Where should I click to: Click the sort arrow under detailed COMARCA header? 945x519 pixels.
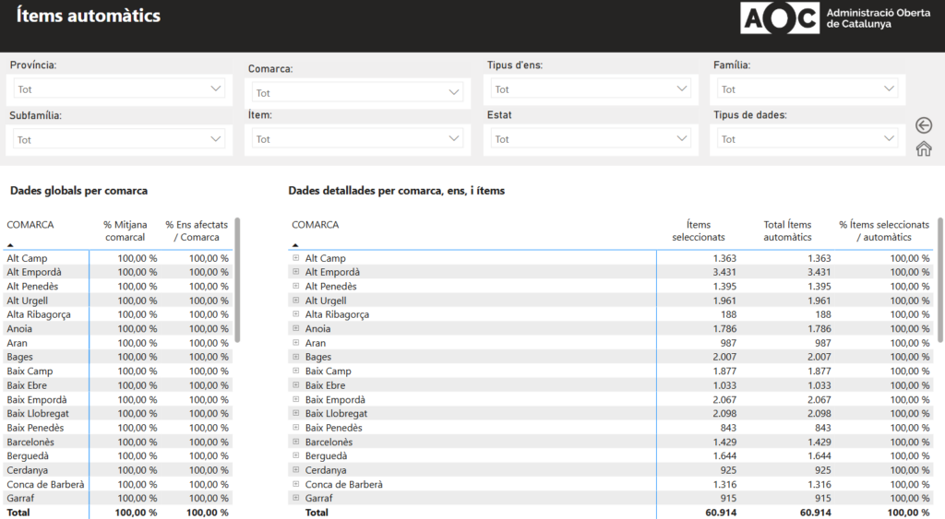[295, 245]
